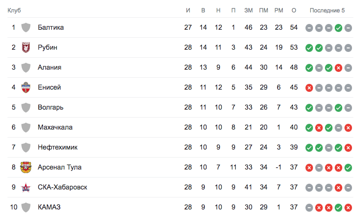Click the Рубин club crest icon
The width and height of the screenshot is (360, 217).
pyautogui.click(x=26, y=47)
